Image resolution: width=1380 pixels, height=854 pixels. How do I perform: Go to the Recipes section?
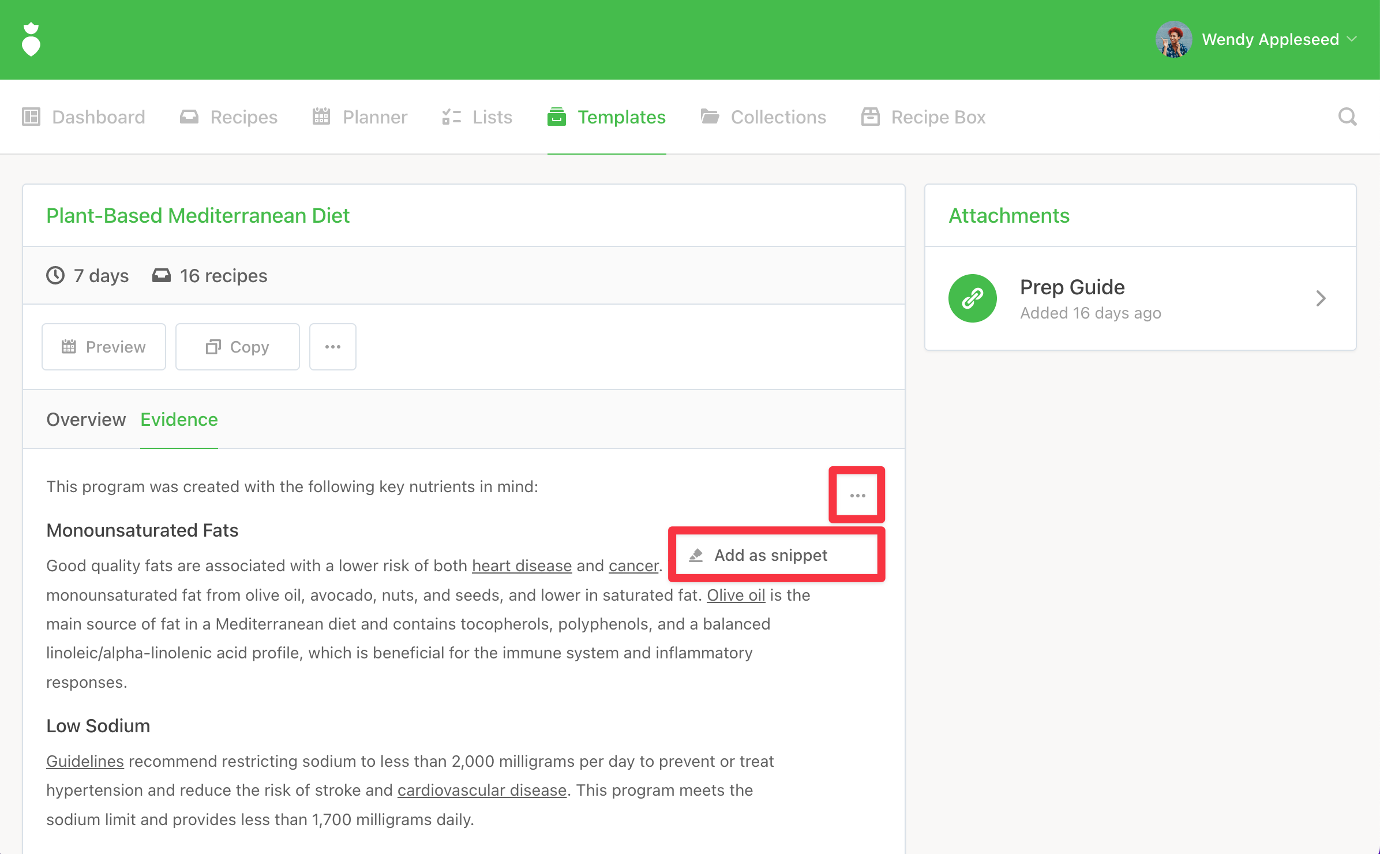[229, 117]
